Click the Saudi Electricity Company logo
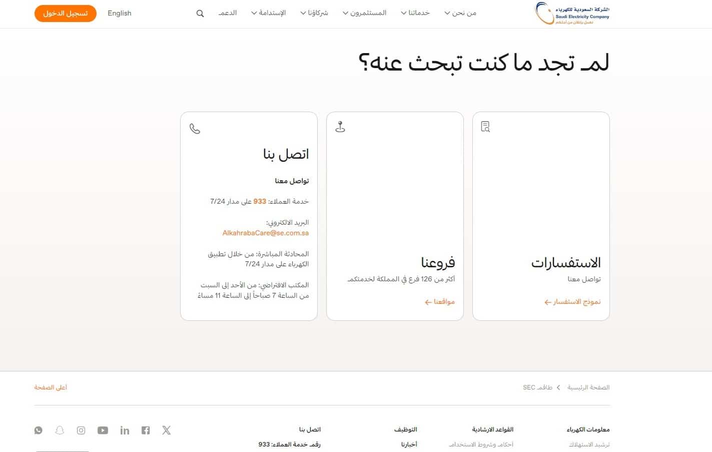 pyautogui.click(x=572, y=14)
